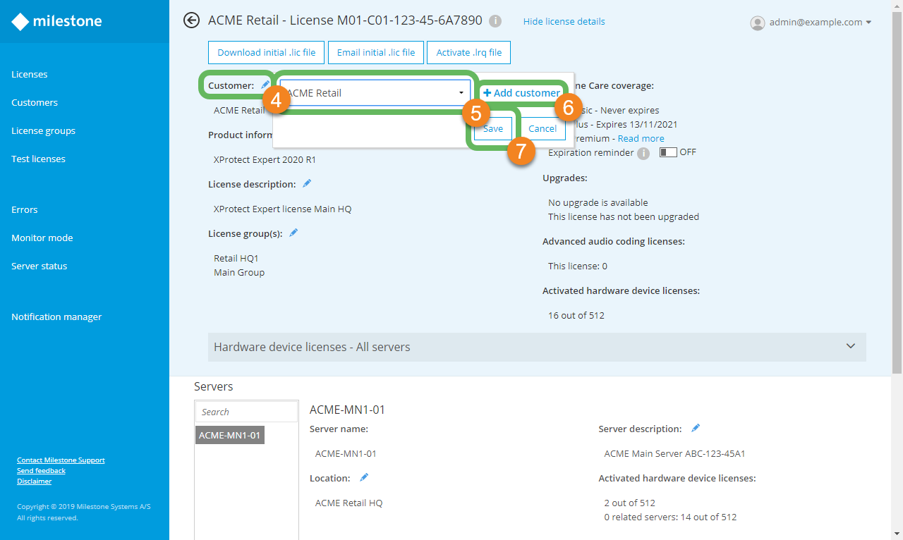Click the Save button
903x540 pixels.
[x=493, y=128]
